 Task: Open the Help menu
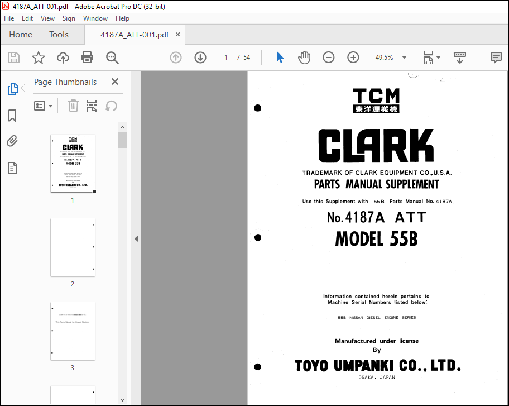(122, 18)
